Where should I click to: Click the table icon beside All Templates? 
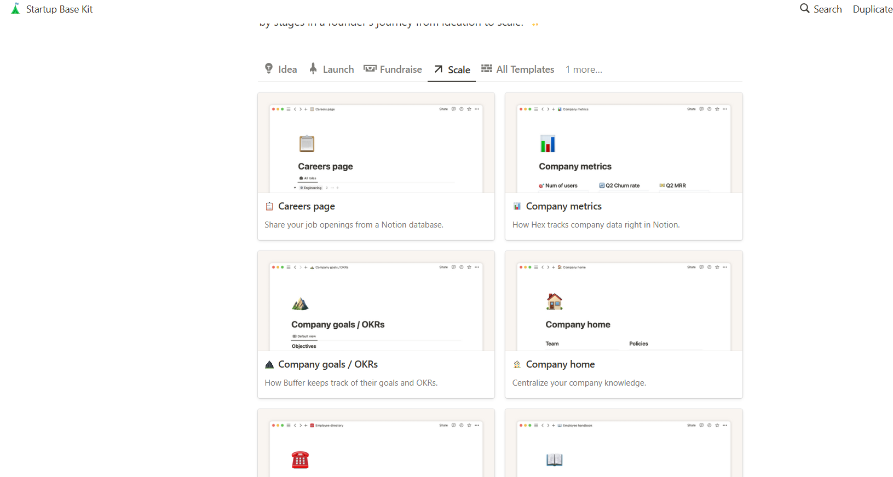pyautogui.click(x=487, y=68)
